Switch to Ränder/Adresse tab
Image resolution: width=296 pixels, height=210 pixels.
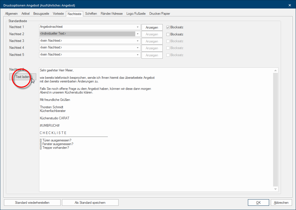tap(112, 14)
